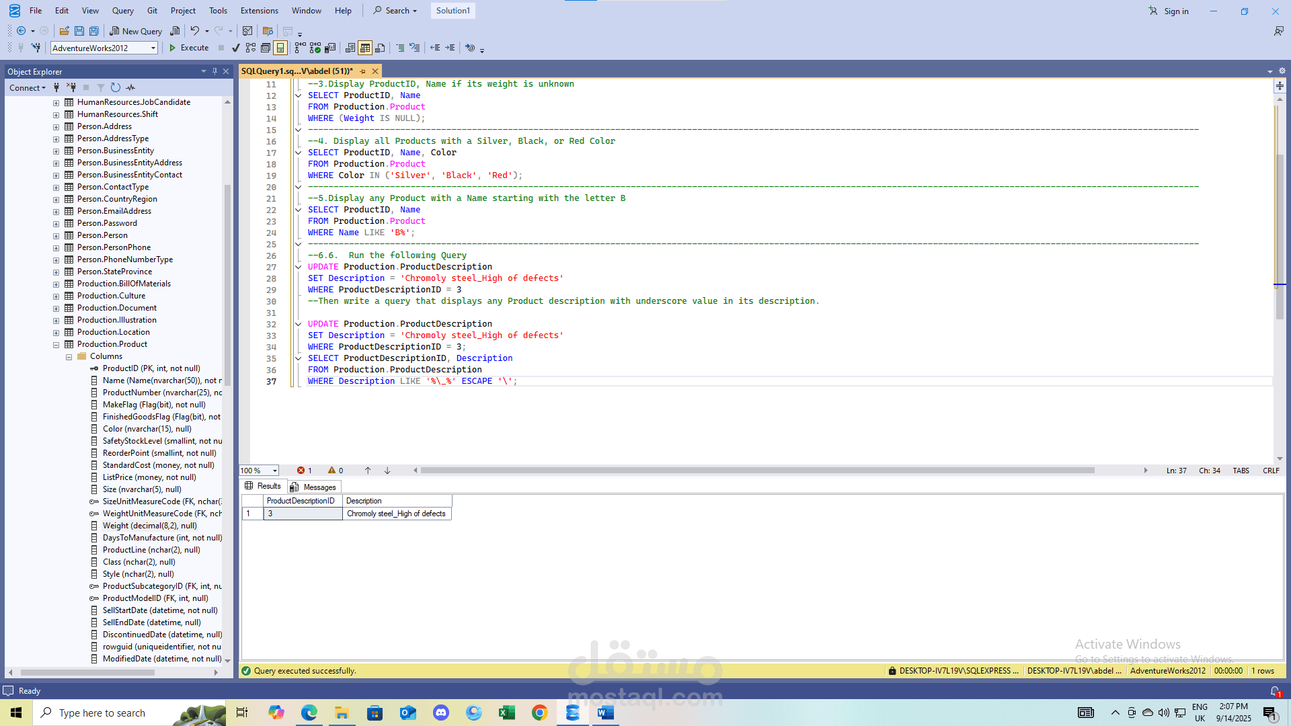The height and width of the screenshot is (726, 1291).
Task: Pin the SQLQuery1 document tab
Action: [x=363, y=71]
